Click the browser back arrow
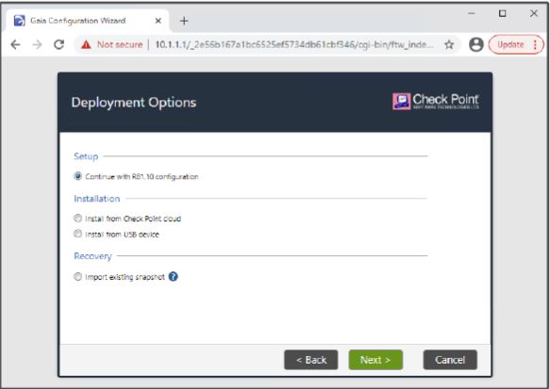Viewport: 550px width, 389px height. click(x=15, y=44)
